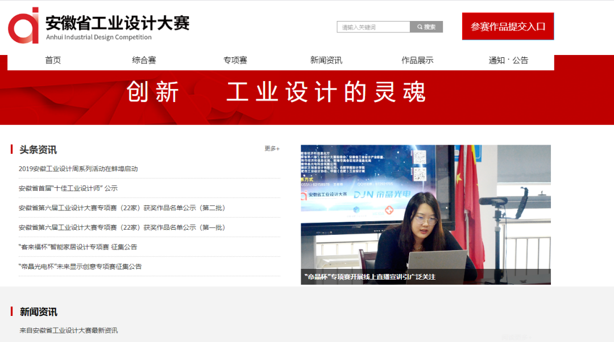
Task: Open the 客来福杯 智能家居设计专项赛 notice
Action: (x=78, y=247)
